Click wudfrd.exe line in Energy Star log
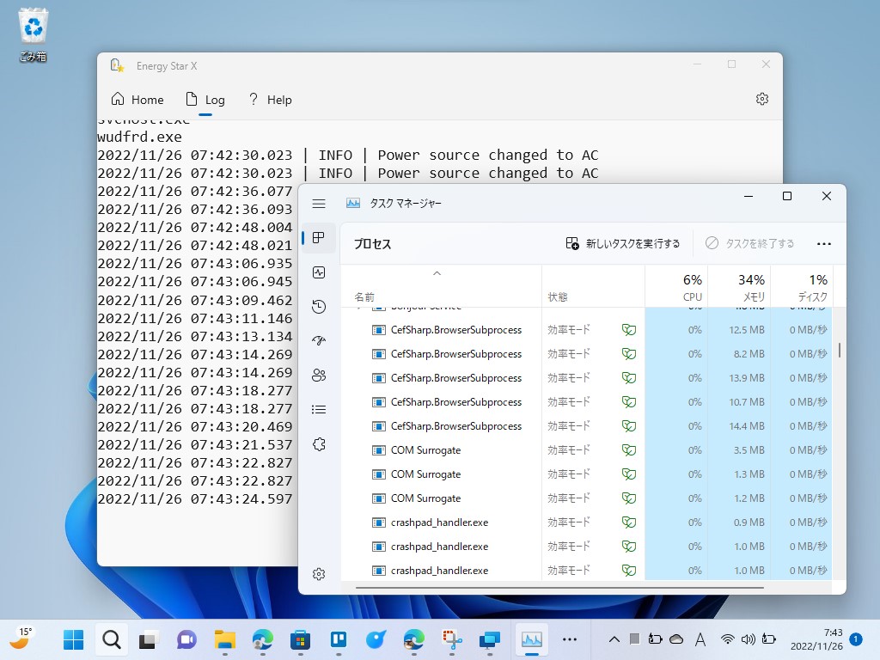 click(139, 137)
